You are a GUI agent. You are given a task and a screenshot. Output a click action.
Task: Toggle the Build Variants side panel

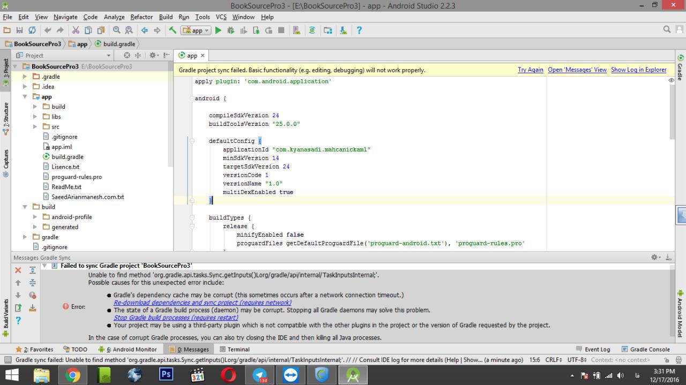point(6,315)
